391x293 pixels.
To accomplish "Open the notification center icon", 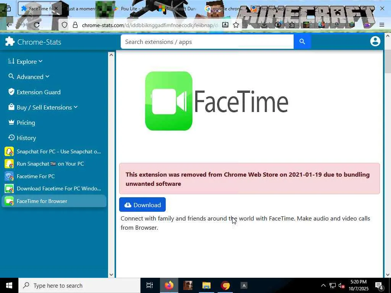I will pos(379,285).
